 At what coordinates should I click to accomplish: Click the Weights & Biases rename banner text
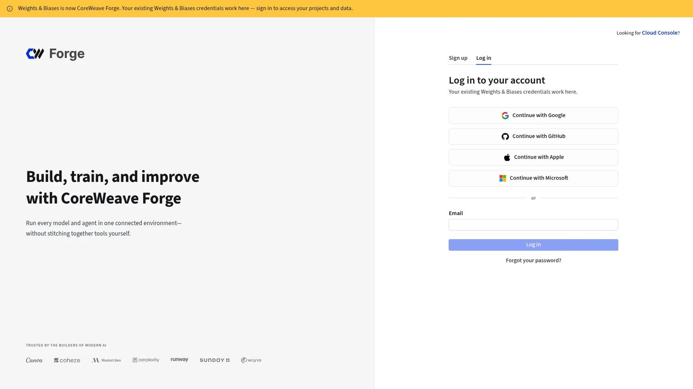[185, 9]
